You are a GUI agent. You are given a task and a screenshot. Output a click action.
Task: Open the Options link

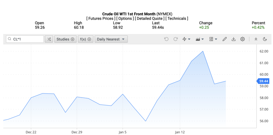(125, 18)
